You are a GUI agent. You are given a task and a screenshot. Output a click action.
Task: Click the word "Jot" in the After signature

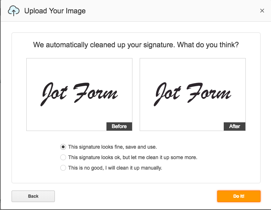(x=167, y=94)
